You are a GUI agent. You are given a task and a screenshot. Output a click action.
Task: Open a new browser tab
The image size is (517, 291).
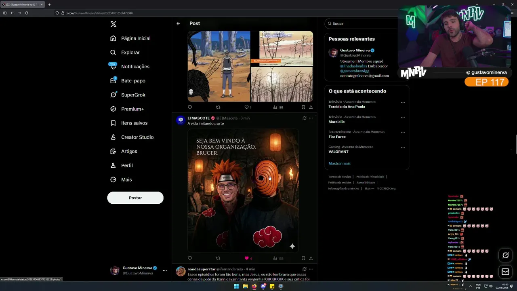point(49,4)
